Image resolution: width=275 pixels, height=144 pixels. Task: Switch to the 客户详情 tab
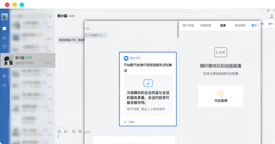pos(188,25)
